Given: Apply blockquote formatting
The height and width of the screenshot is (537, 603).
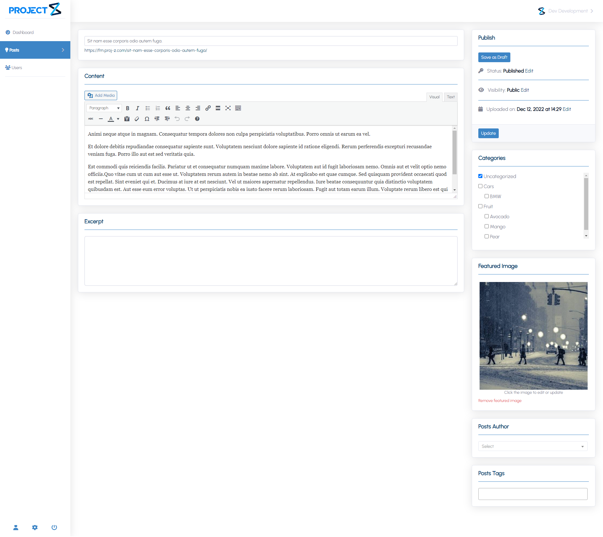Looking at the screenshot, I should click(168, 108).
